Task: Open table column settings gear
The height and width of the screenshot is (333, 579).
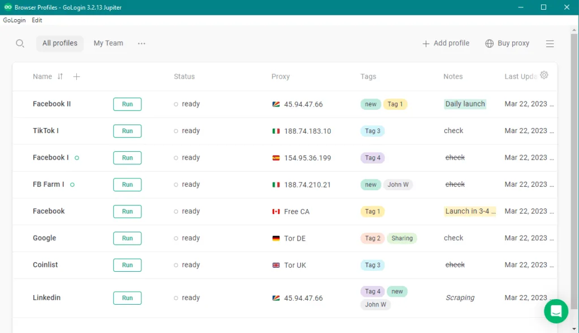Action: click(544, 75)
